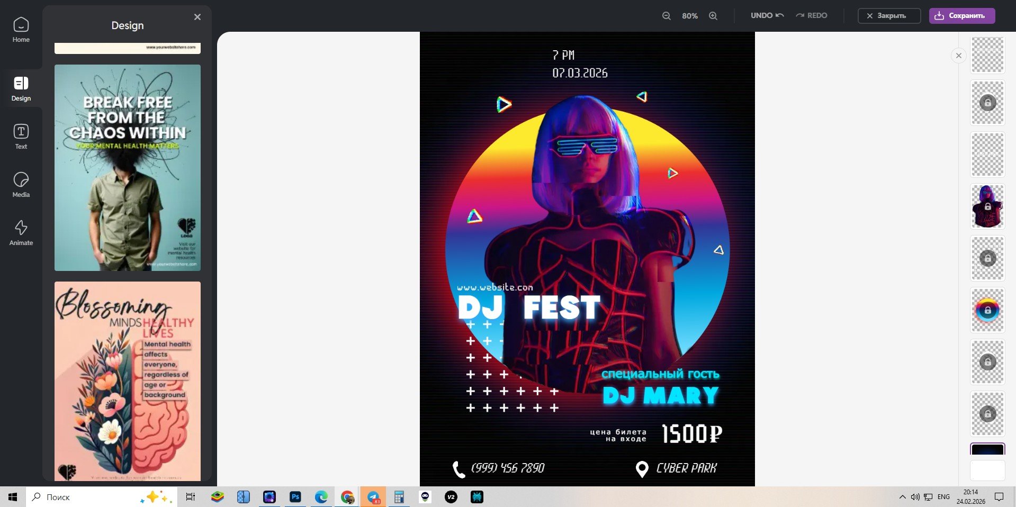This screenshot has width=1016, height=507.
Task: Open the volume control in the tray
Action: (x=915, y=497)
